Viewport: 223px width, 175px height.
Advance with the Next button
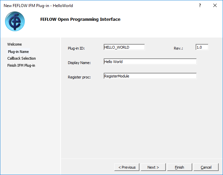(153, 167)
